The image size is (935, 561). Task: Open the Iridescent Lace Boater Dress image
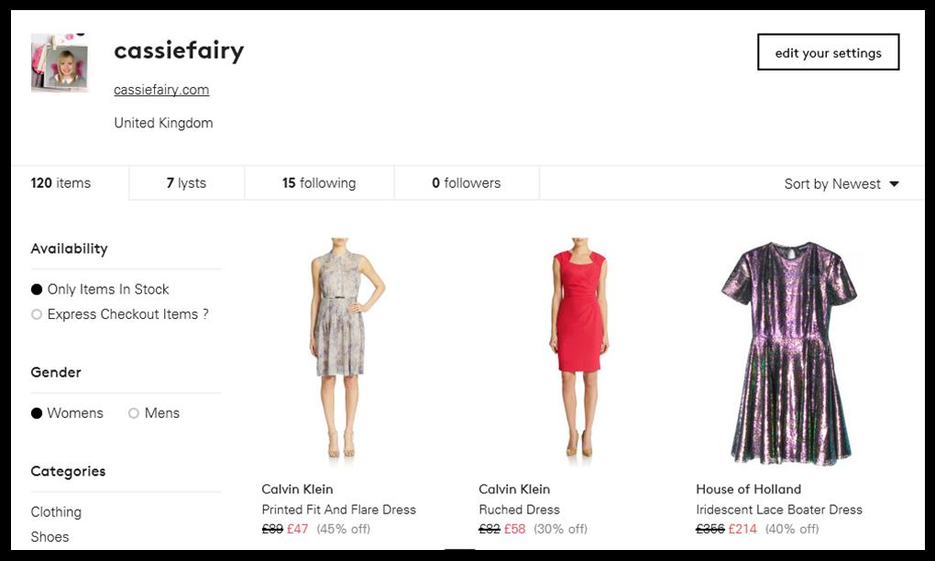pos(788,353)
